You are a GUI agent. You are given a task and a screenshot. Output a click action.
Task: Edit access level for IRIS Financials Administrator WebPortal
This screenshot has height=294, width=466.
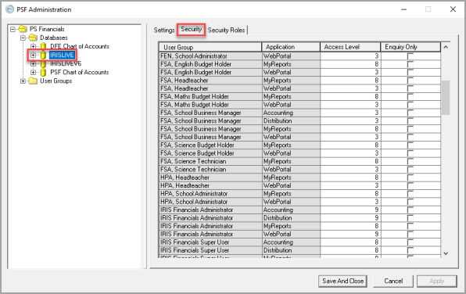[350, 235]
